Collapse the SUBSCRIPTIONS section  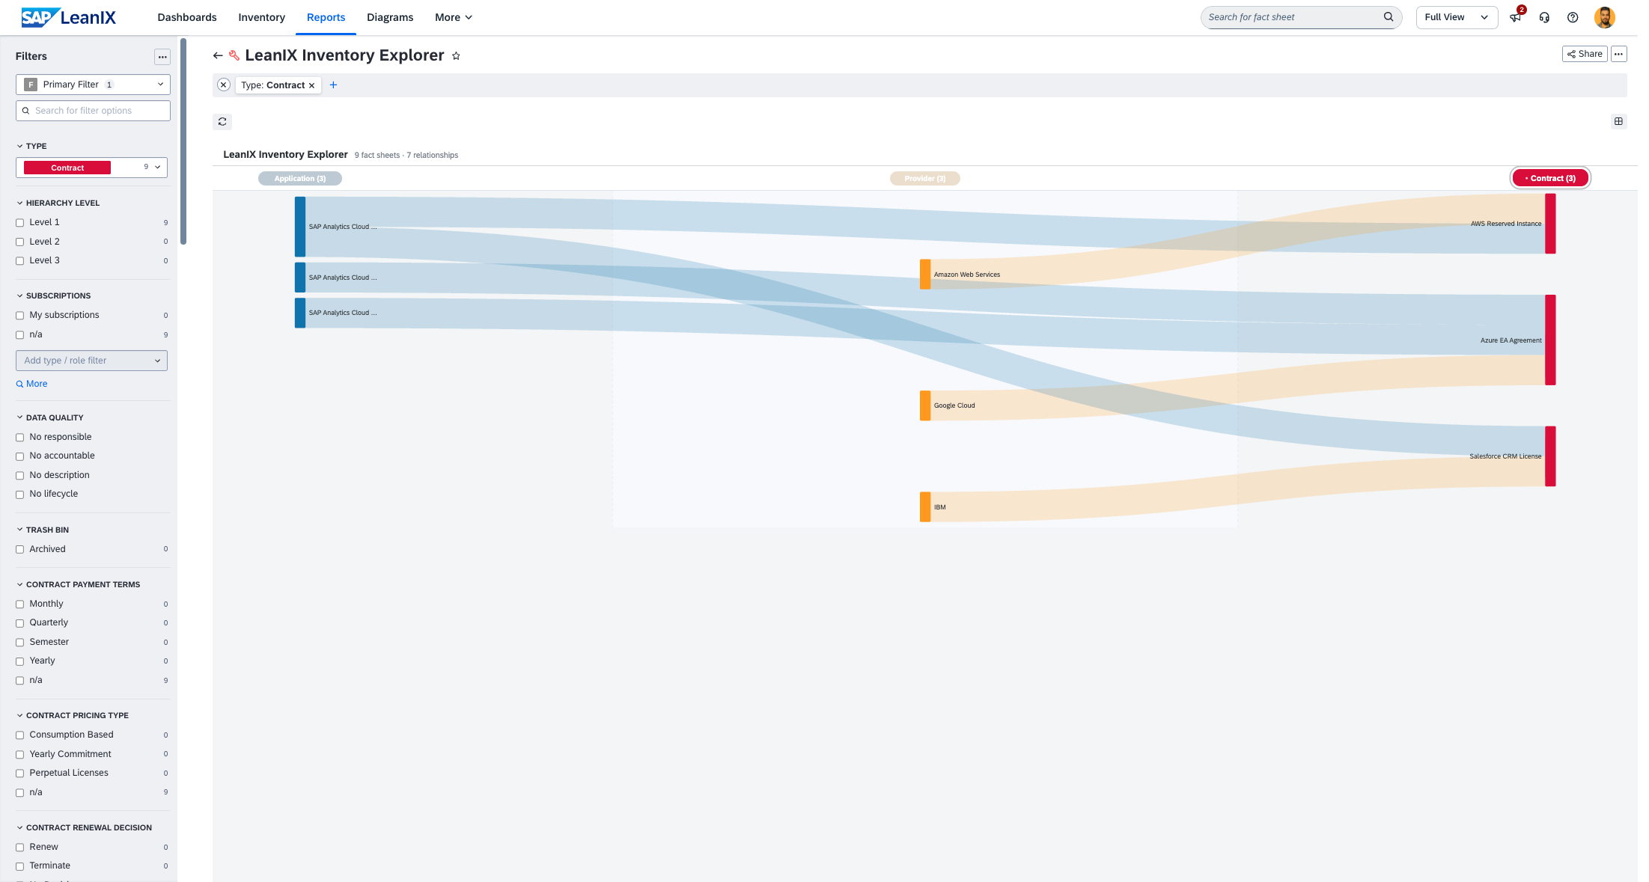[53, 296]
